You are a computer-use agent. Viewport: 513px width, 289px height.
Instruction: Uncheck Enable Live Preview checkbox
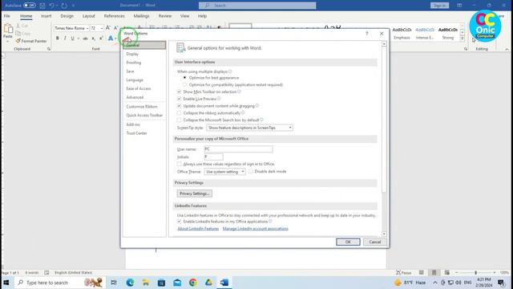point(179,99)
